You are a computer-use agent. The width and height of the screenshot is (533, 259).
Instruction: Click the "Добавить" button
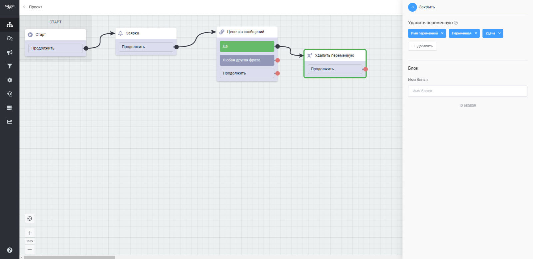pyautogui.click(x=422, y=46)
